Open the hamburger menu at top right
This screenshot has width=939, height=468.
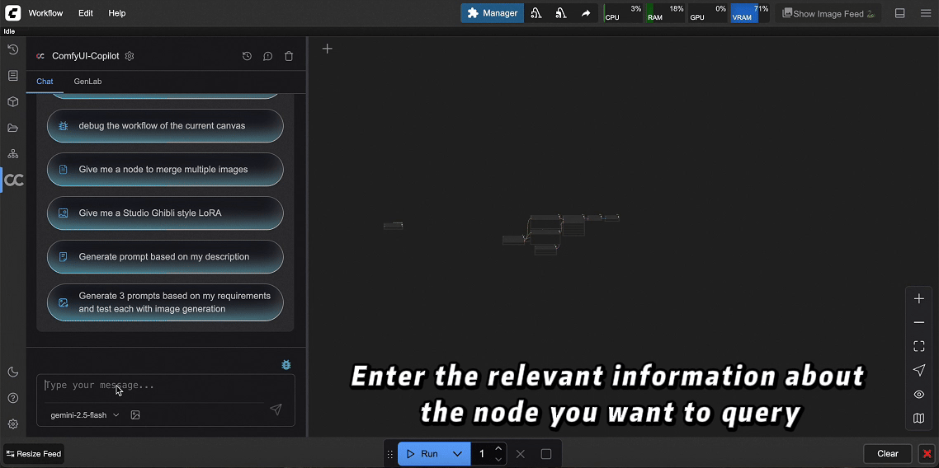pyautogui.click(x=925, y=13)
